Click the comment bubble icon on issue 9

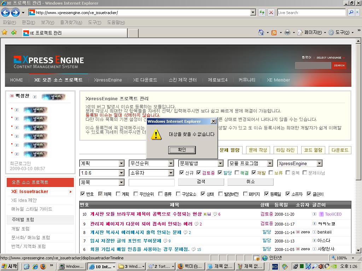pyautogui.click(x=197, y=224)
